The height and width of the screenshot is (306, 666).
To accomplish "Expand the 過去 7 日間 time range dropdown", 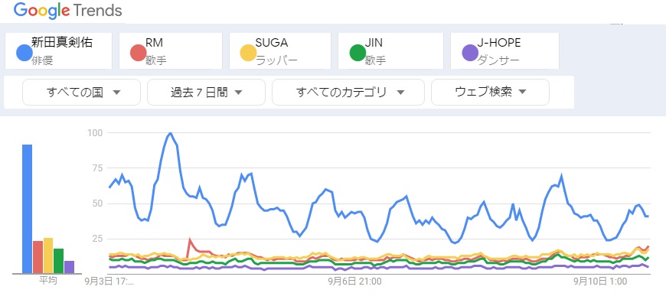I will click(206, 93).
